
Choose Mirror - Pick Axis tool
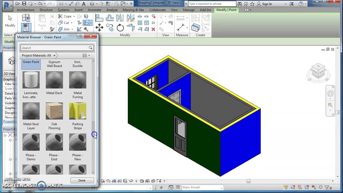120,18
